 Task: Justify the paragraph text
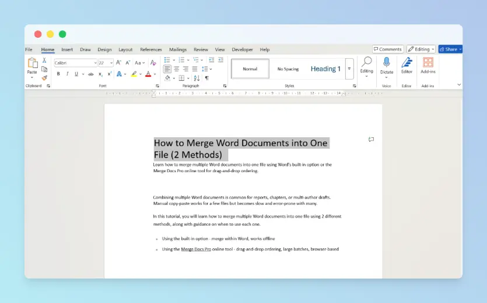pyautogui.click(x=195, y=69)
